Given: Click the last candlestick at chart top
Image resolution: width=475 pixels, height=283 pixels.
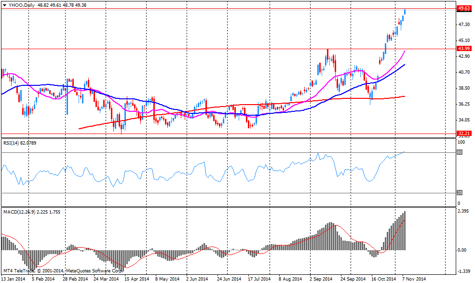Looking at the screenshot, I should tap(405, 12).
